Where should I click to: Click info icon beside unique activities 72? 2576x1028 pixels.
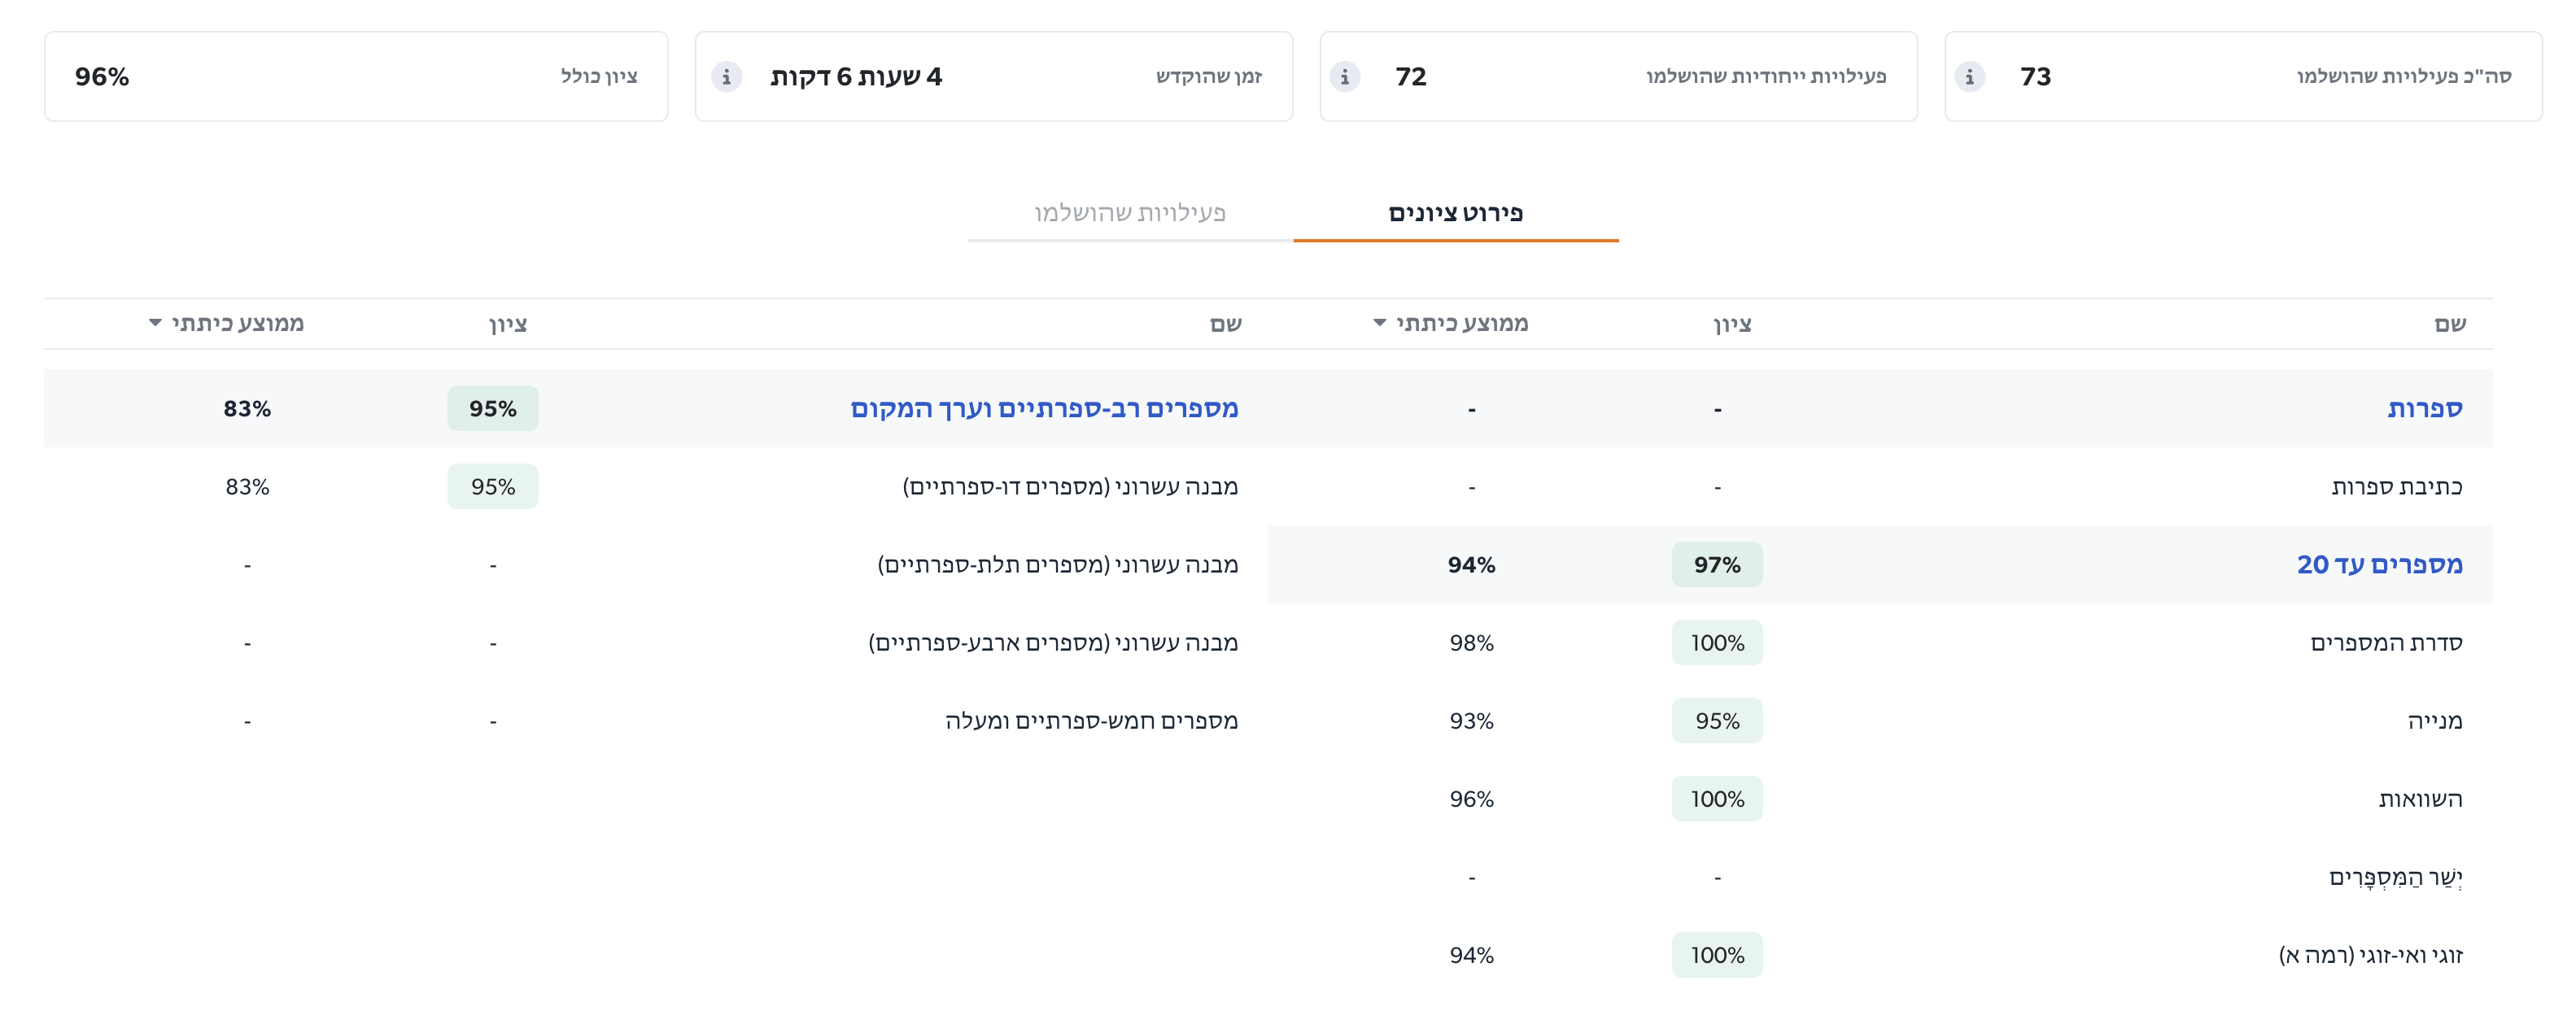pos(1344,77)
